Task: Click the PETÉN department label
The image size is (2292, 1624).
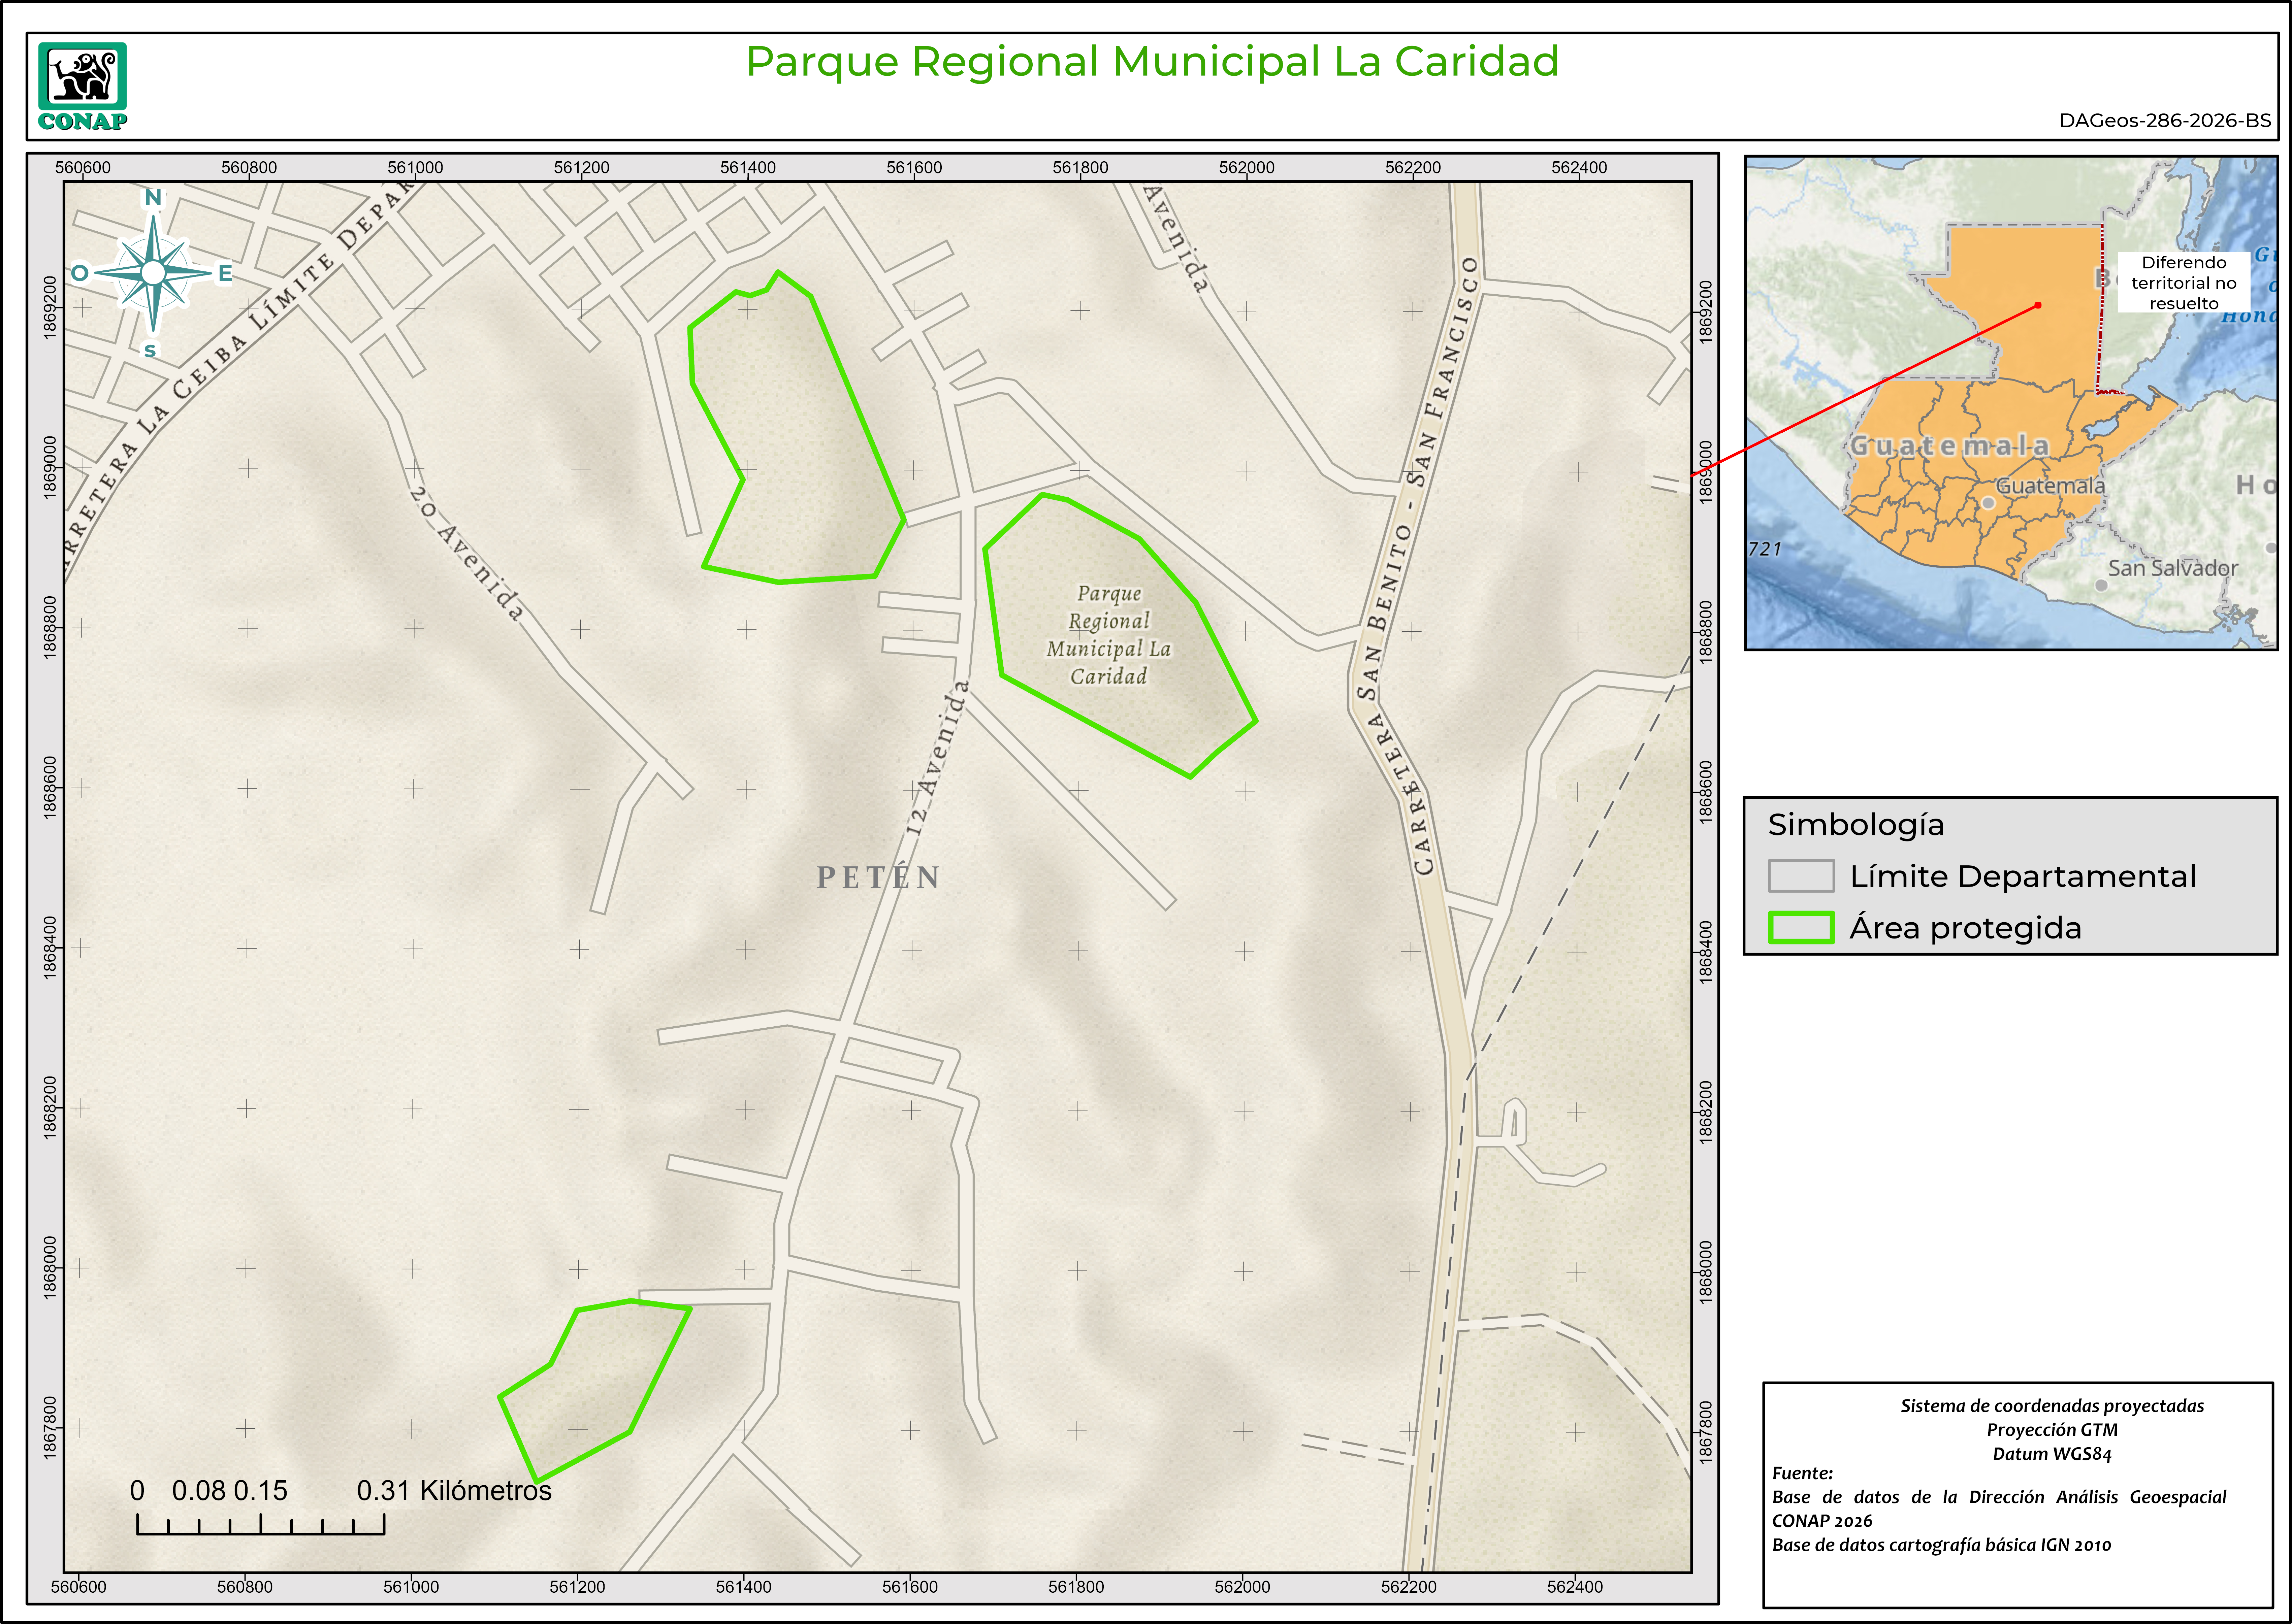Action: click(x=878, y=877)
